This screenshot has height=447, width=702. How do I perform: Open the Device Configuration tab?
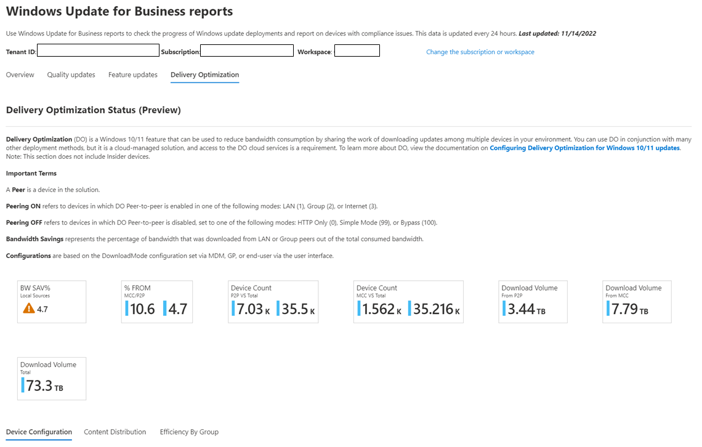point(39,432)
